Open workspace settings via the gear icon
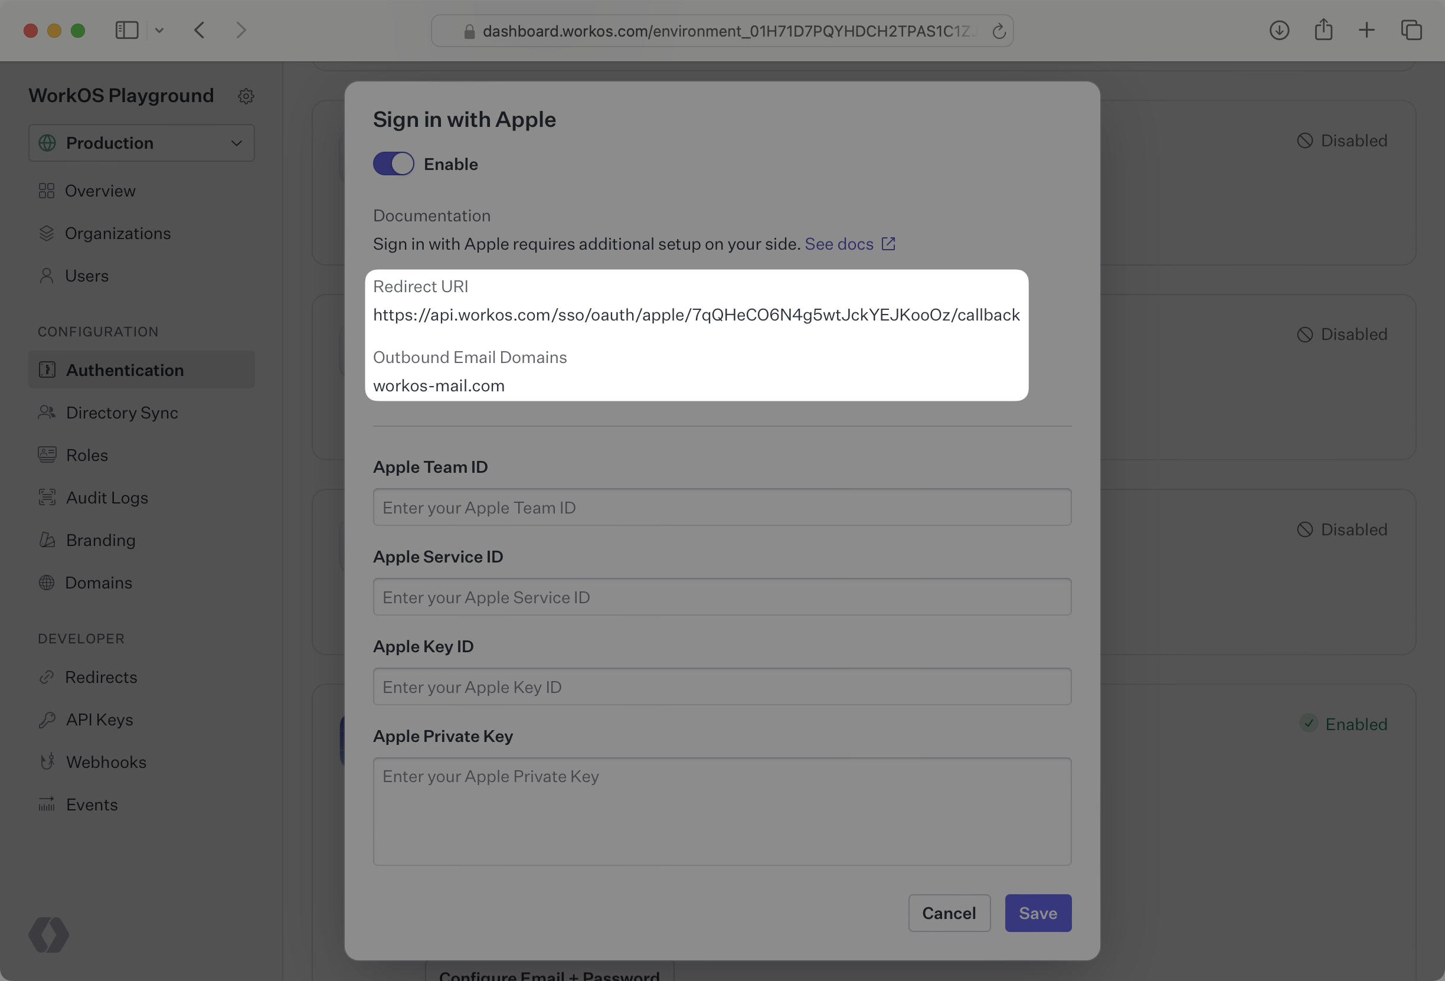Screen dimensions: 1445x981 point(246,95)
